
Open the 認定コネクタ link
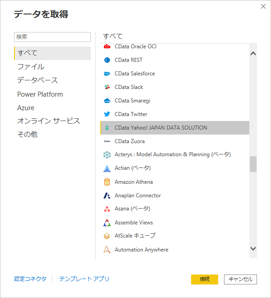(x=30, y=279)
